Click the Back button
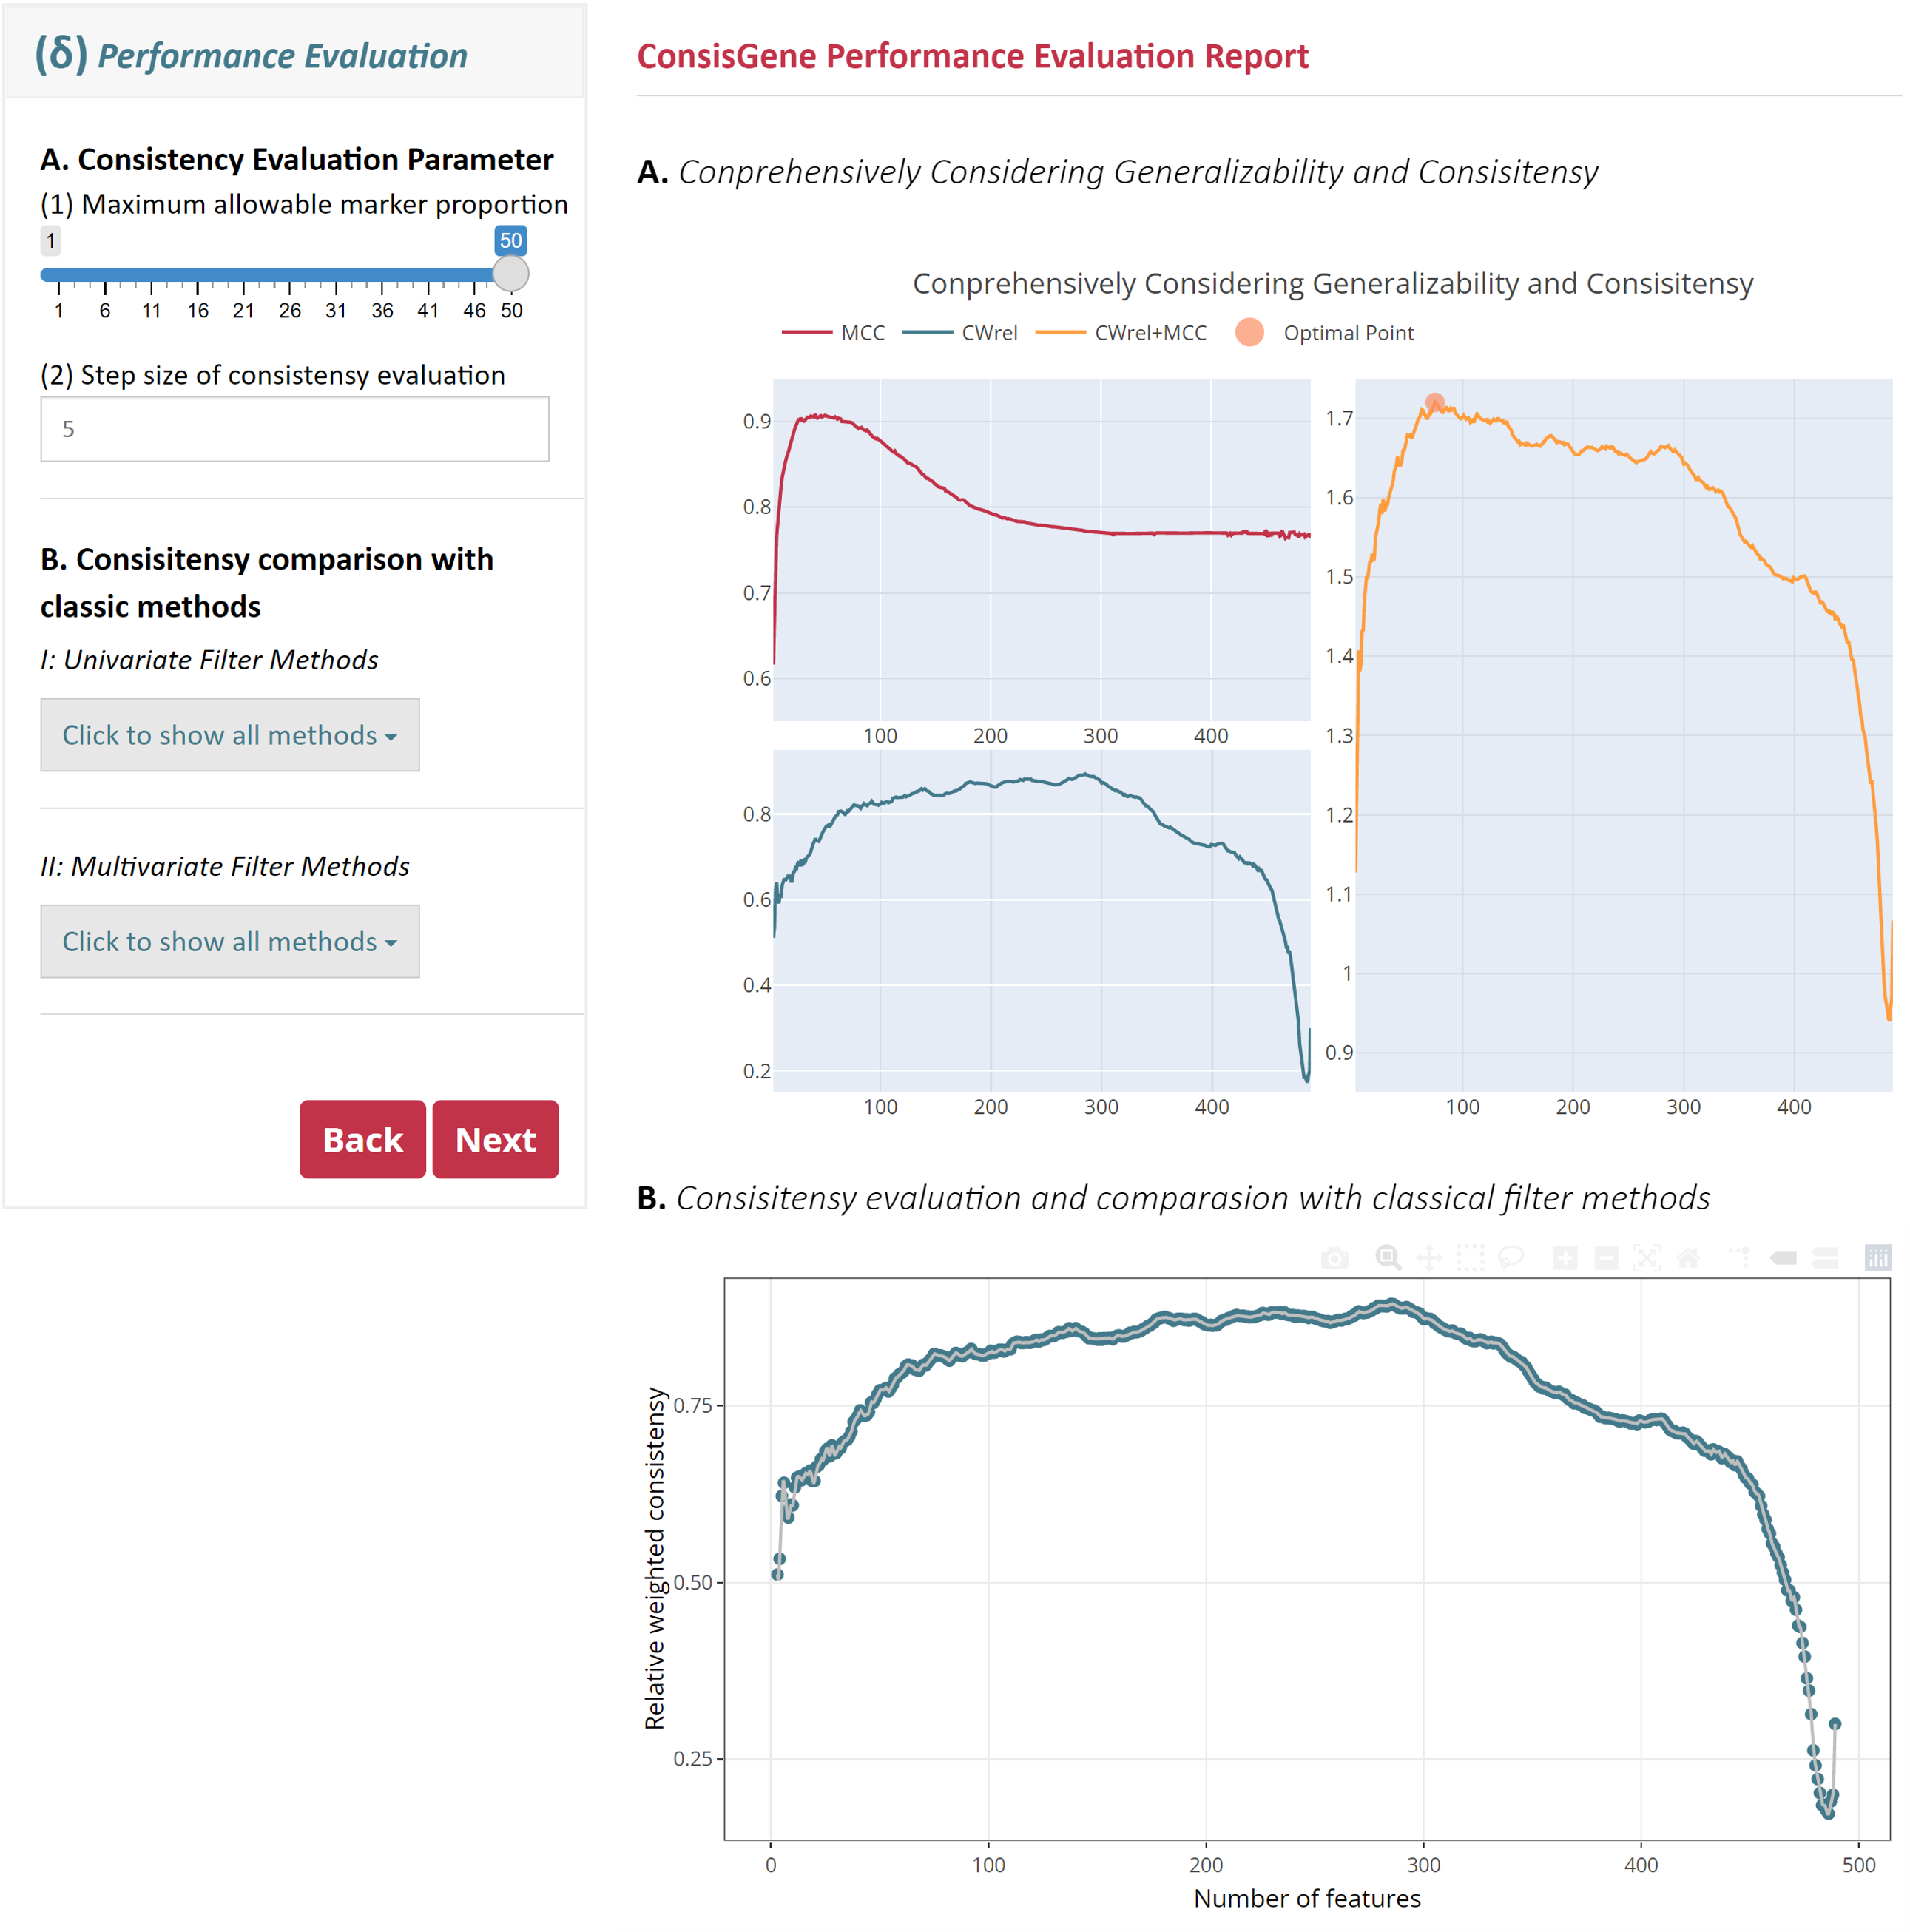Screen dimensions: 1910x1932 pos(362,1139)
